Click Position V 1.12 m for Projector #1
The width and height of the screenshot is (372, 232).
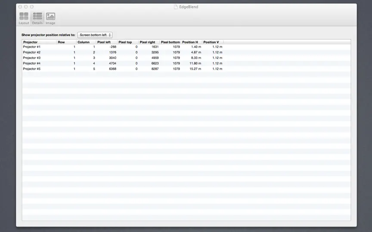pos(217,47)
